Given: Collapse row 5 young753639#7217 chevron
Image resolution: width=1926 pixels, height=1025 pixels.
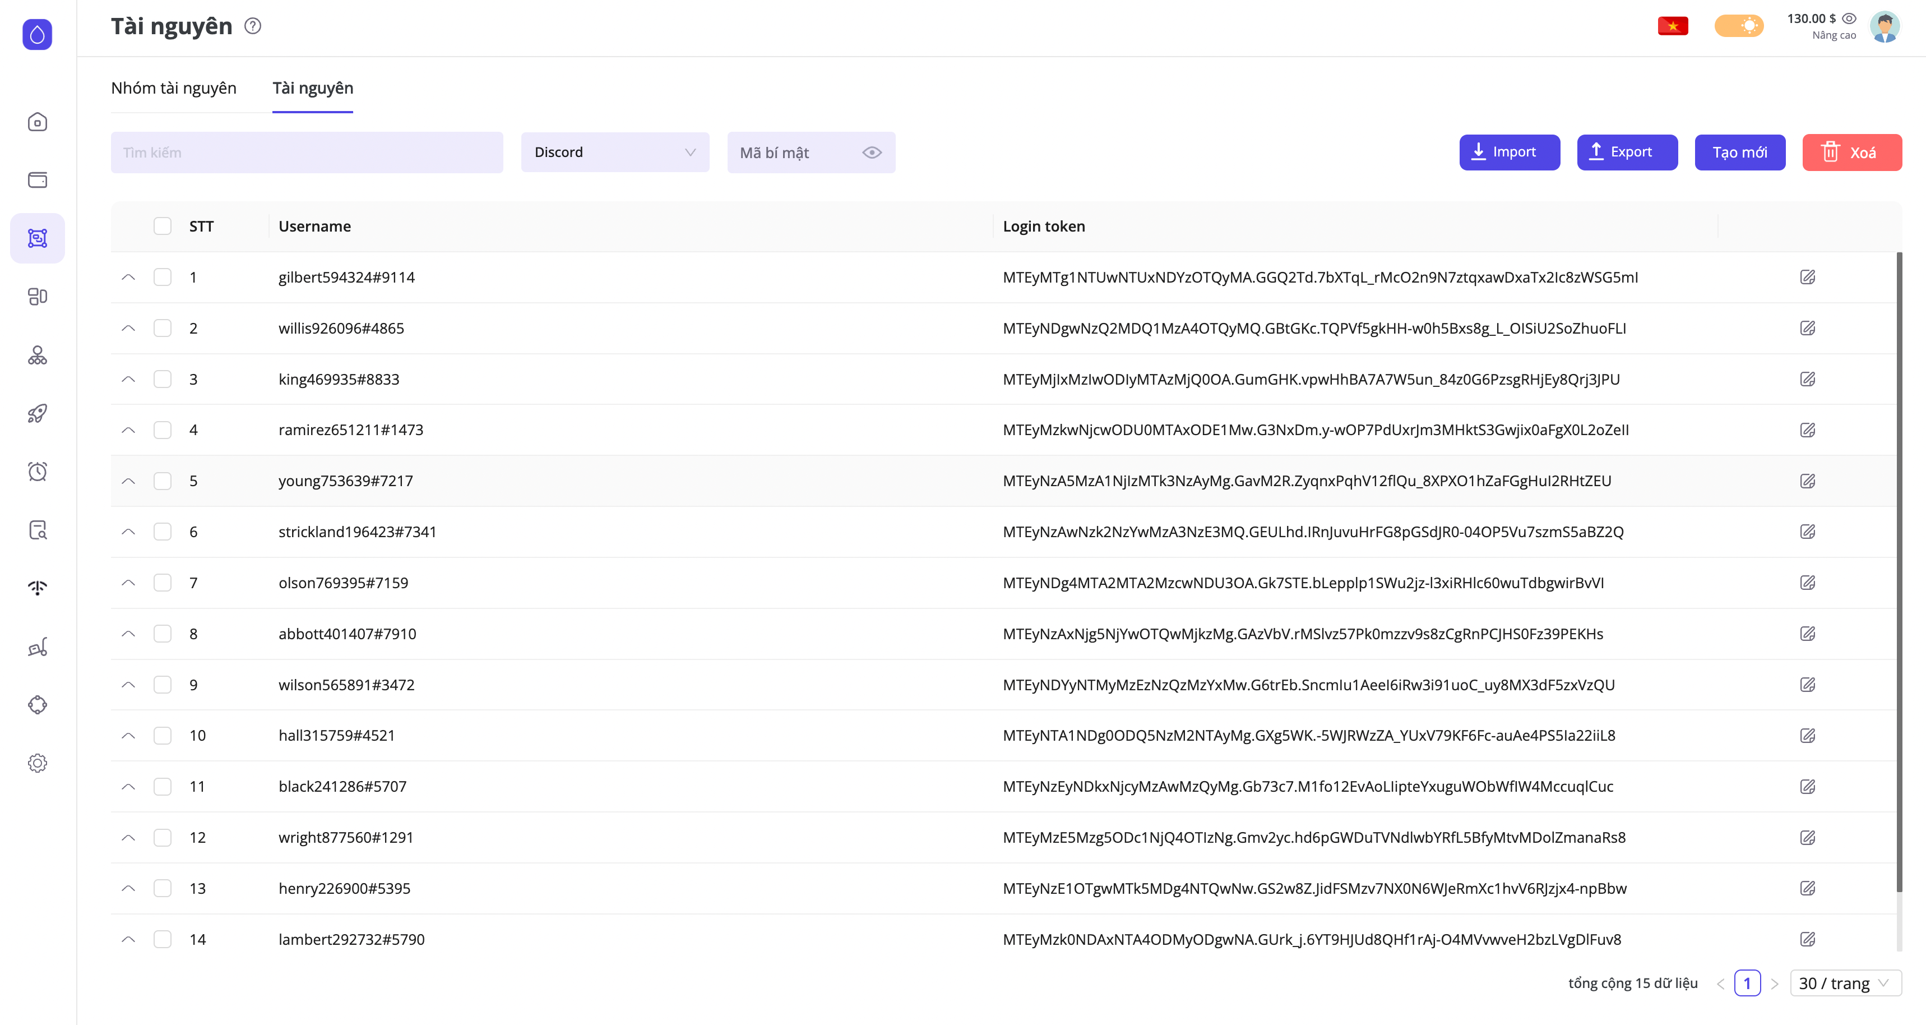Looking at the screenshot, I should click(128, 481).
